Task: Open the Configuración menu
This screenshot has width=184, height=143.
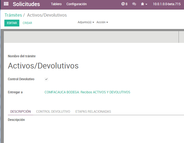Action: point(76,4)
